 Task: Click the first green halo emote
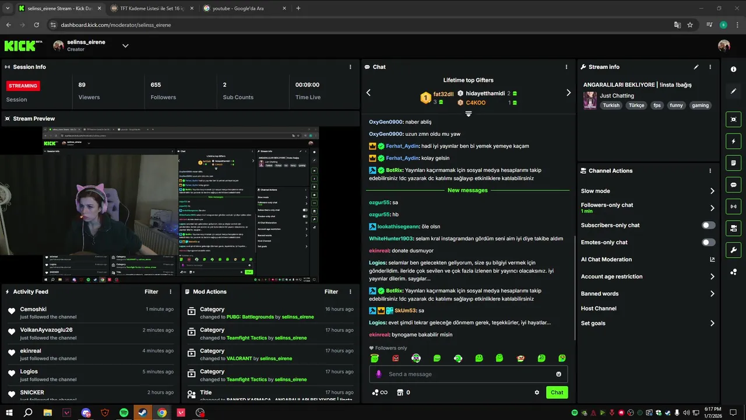[375, 358]
